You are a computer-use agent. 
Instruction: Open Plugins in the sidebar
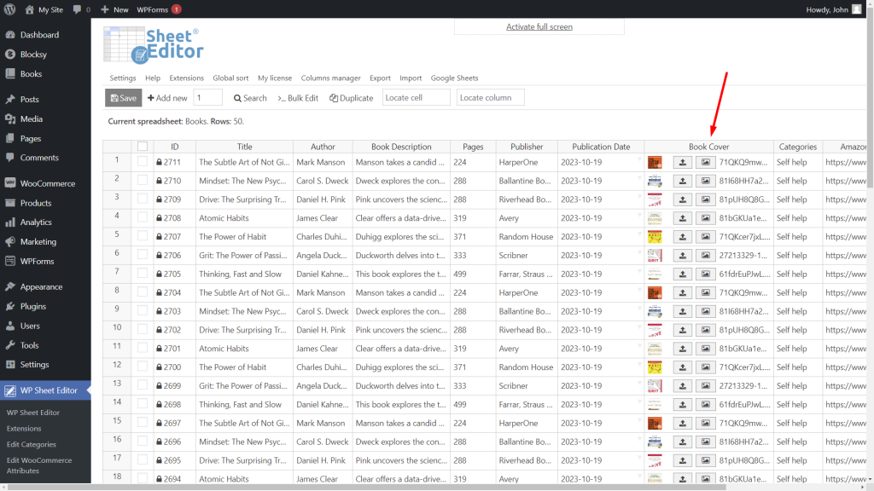[x=33, y=306]
